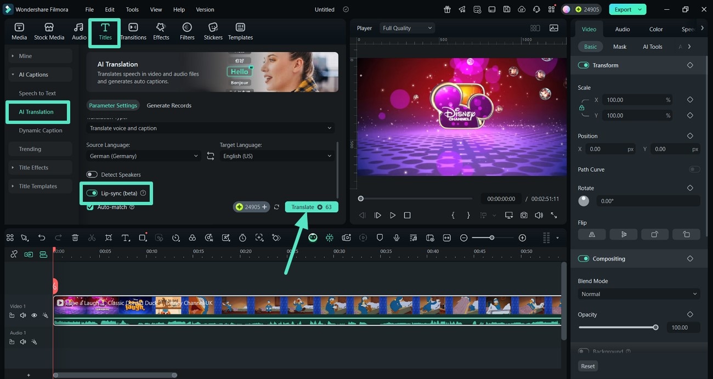
Task: Zoom in the timeline with the plus icon
Action: pyautogui.click(x=522, y=237)
